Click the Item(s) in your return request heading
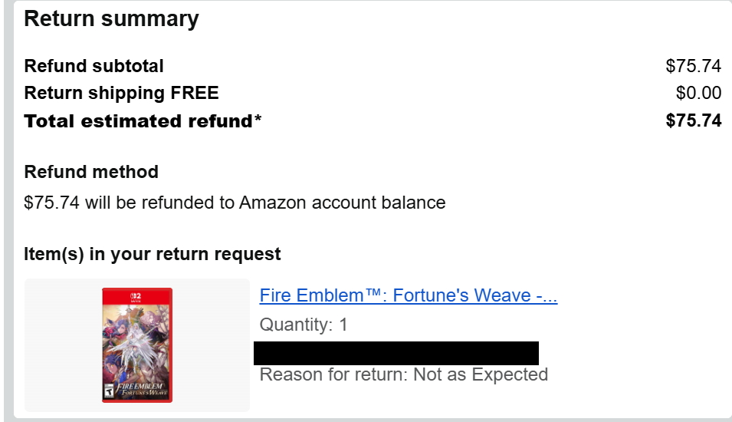This screenshot has height=422, width=732. tap(153, 254)
